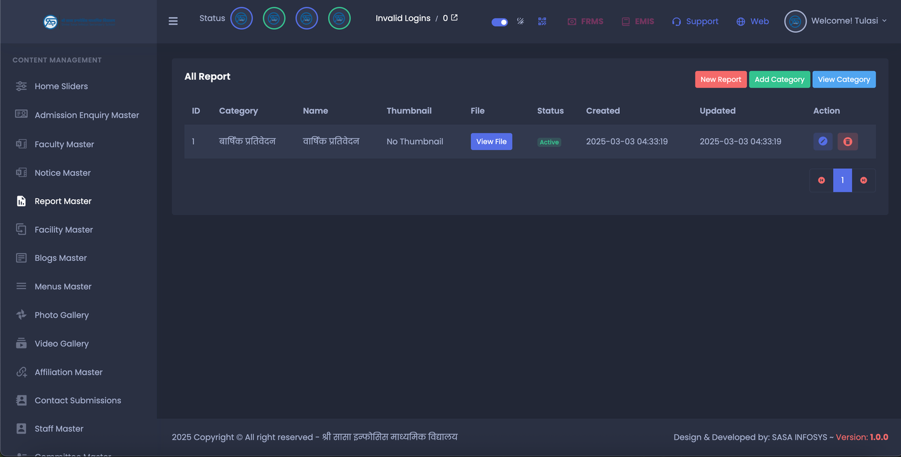Click the New Report button
This screenshot has height=457, width=901.
click(720, 79)
